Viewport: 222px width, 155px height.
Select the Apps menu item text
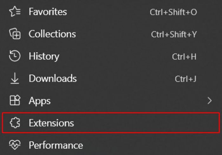click(x=39, y=101)
